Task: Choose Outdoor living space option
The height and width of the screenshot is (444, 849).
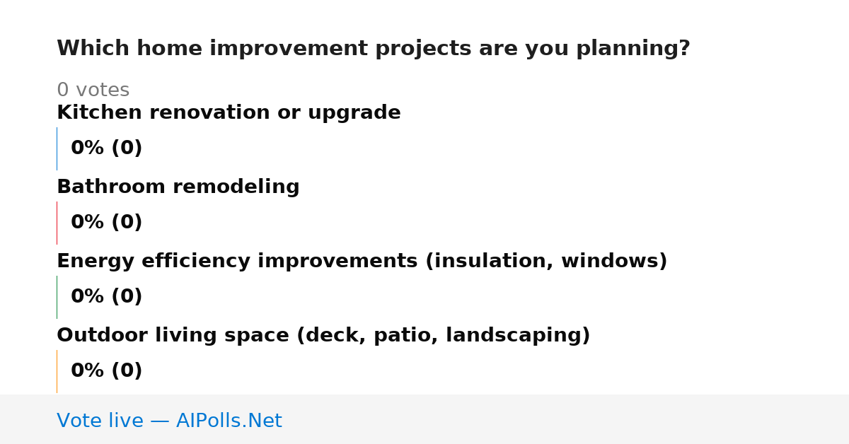Action: pyautogui.click(x=323, y=336)
